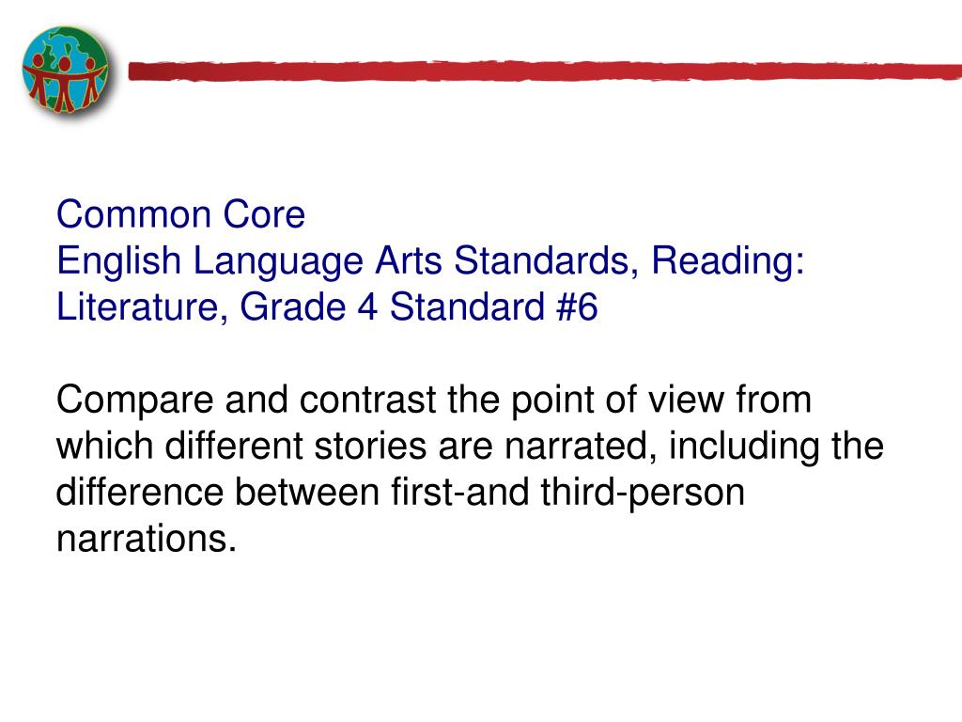Select the word "contrast" in body text
The width and height of the screenshot is (962, 722).
pos(367,400)
